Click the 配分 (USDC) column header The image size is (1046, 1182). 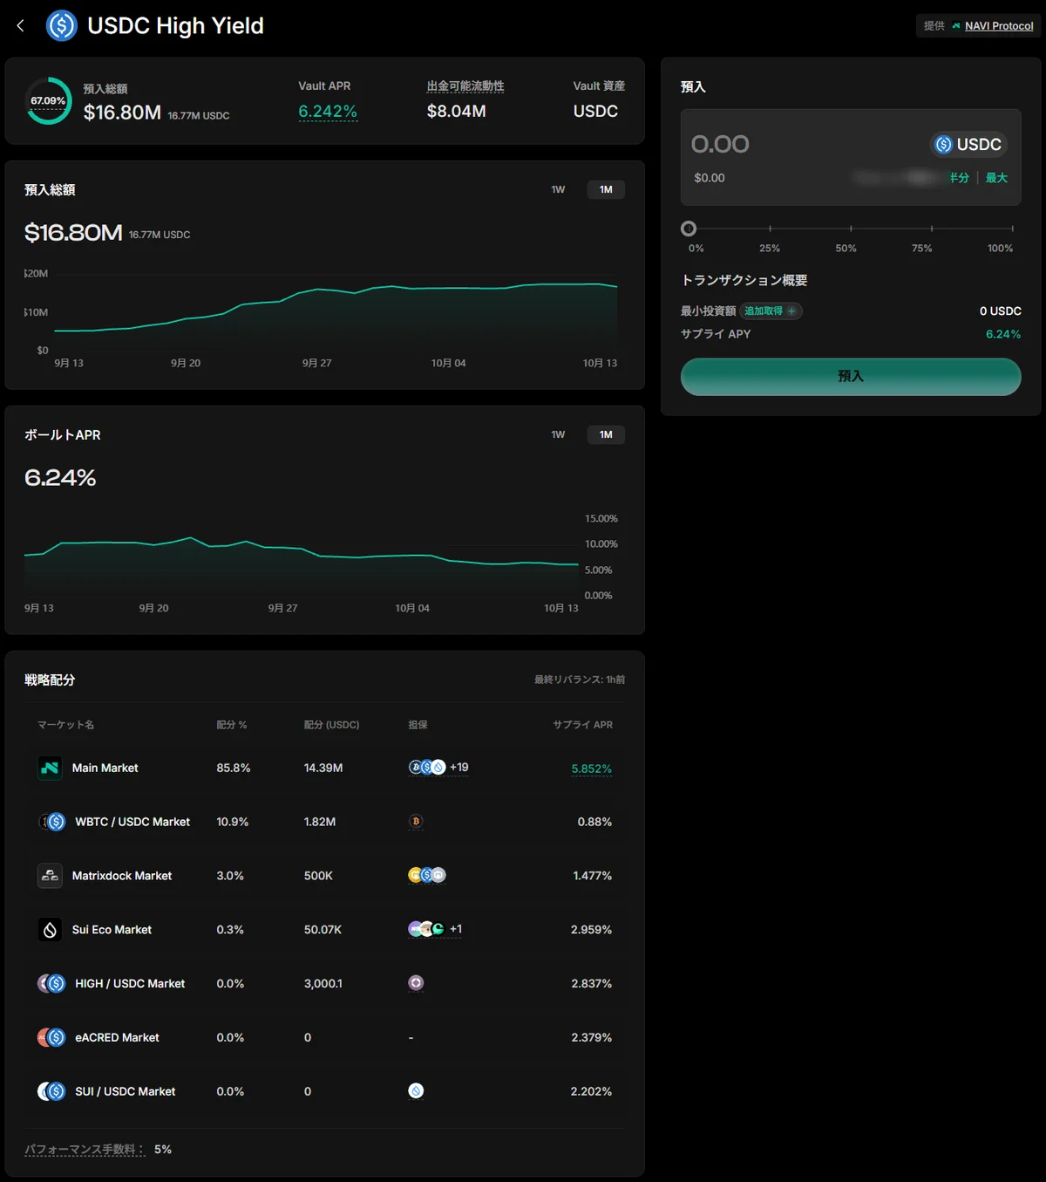tap(331, 725)
